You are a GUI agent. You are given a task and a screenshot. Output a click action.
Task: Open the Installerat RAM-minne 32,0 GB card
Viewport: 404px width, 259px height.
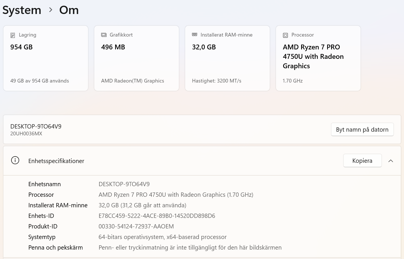coord(227,58)
